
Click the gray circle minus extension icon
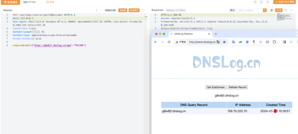[x=261, y=42]
